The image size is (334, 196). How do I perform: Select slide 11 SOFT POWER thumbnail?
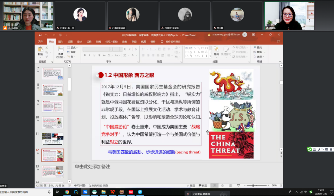(x=53, y=139)
